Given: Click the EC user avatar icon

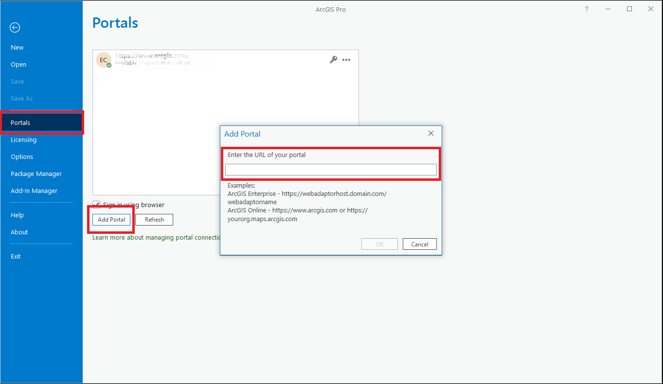Looking at the screenshot, I should [103, 60].
